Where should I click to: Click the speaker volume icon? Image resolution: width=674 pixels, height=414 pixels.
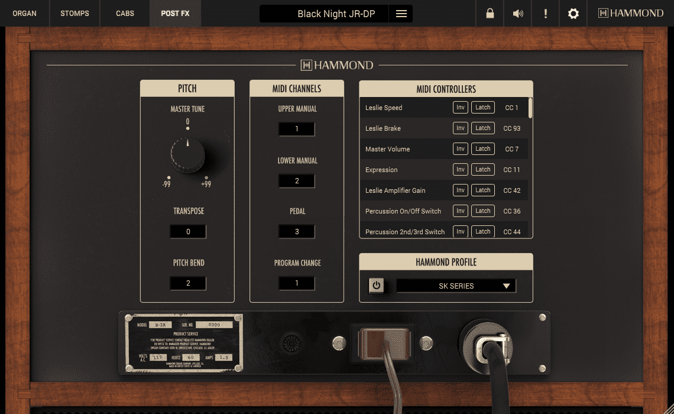tap(518, 14)
